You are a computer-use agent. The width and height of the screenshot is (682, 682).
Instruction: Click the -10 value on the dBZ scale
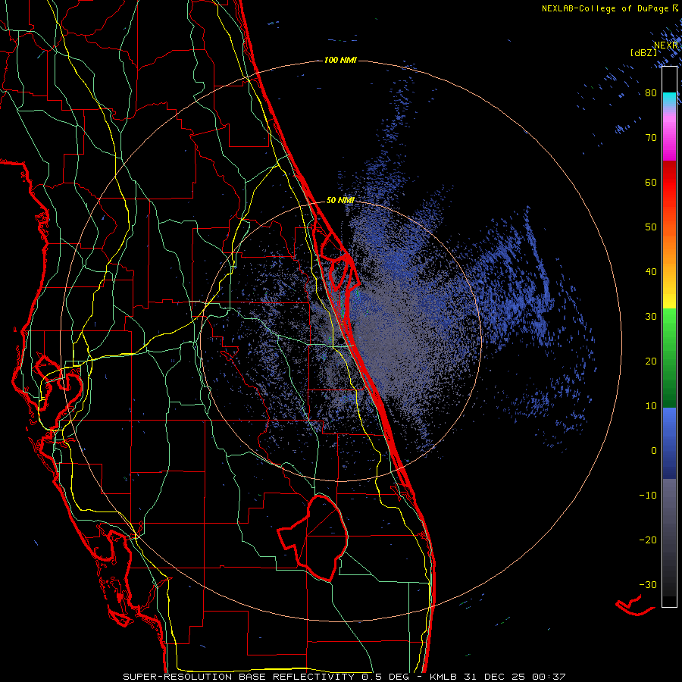pyautogui.click(x=648, y=496)
